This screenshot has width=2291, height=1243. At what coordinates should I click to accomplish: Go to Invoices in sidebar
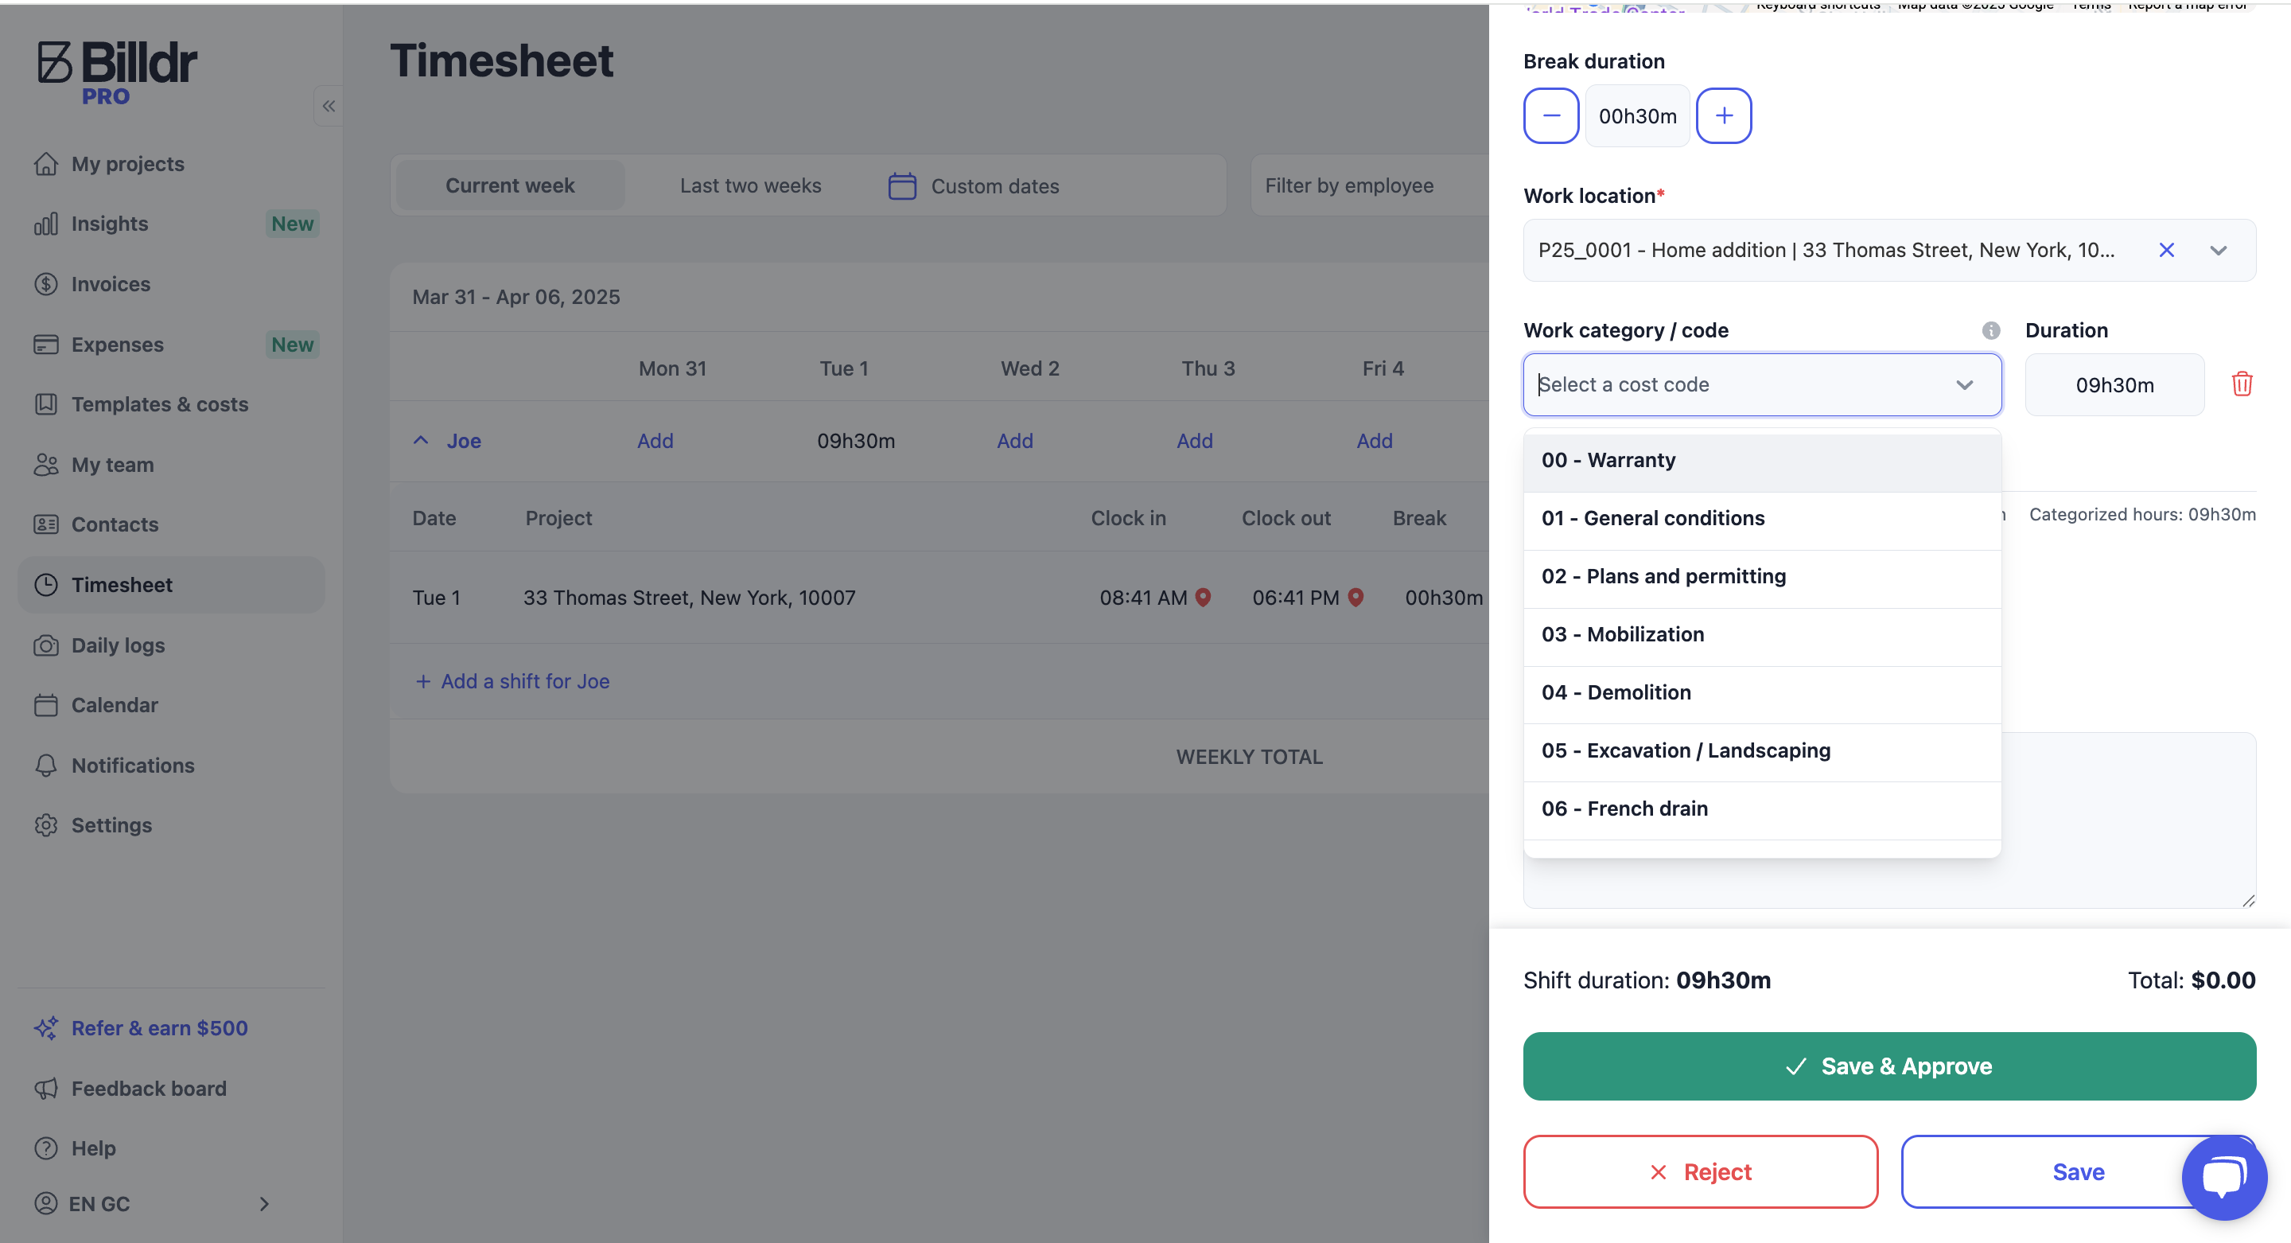(x=111, y=284)
